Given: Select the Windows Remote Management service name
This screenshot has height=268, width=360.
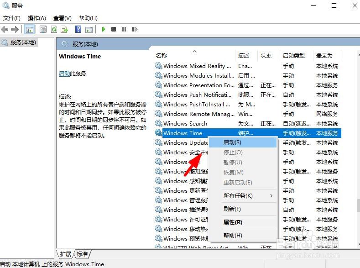Looking at the screenshot, I should 199,114.
